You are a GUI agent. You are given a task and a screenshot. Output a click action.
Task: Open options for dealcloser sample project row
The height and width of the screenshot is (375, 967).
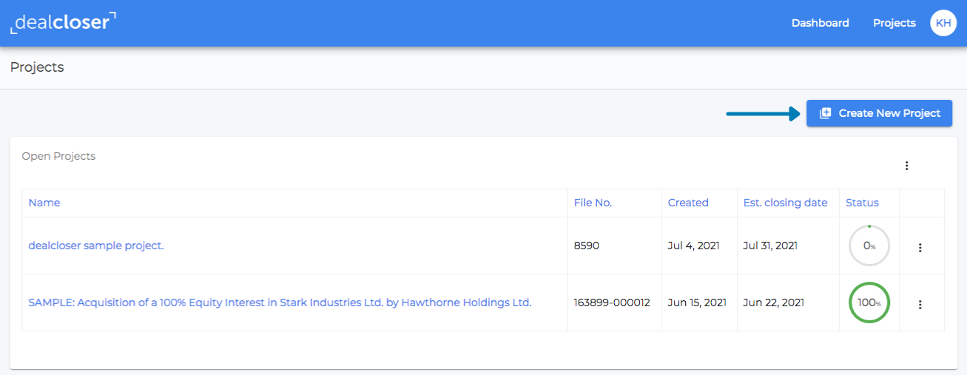(920, 248)
